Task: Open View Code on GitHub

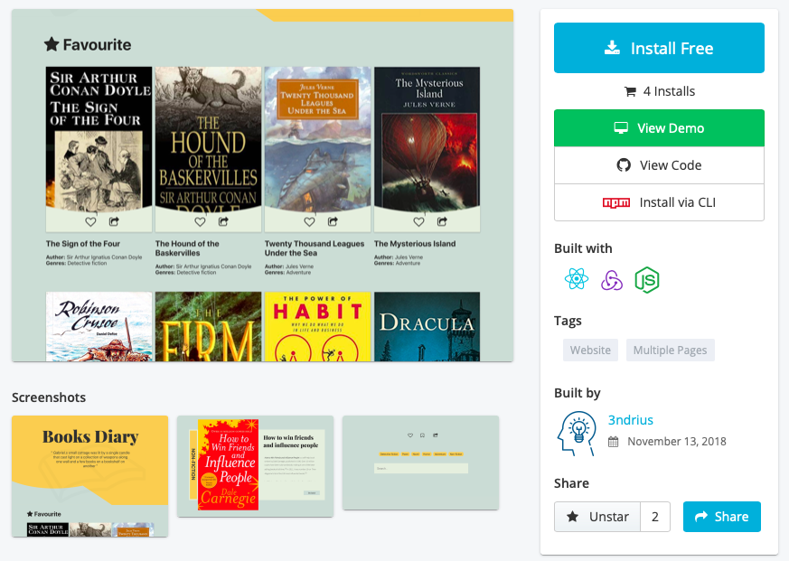Action: coord(659,165)
